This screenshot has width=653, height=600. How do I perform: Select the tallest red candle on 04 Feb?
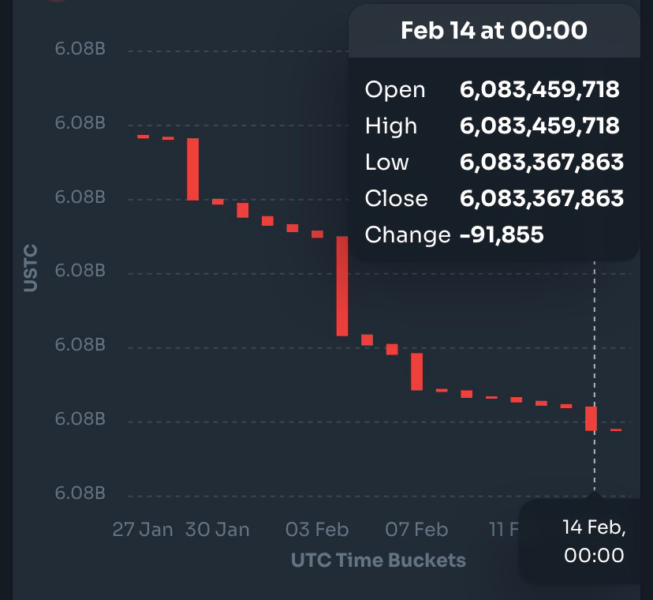(x=342, y=286)
